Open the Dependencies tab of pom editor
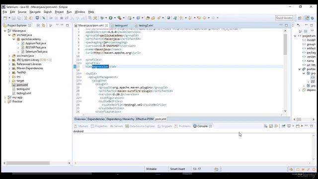The height and width of the screenshot is (179, 318). click(96, 119)
